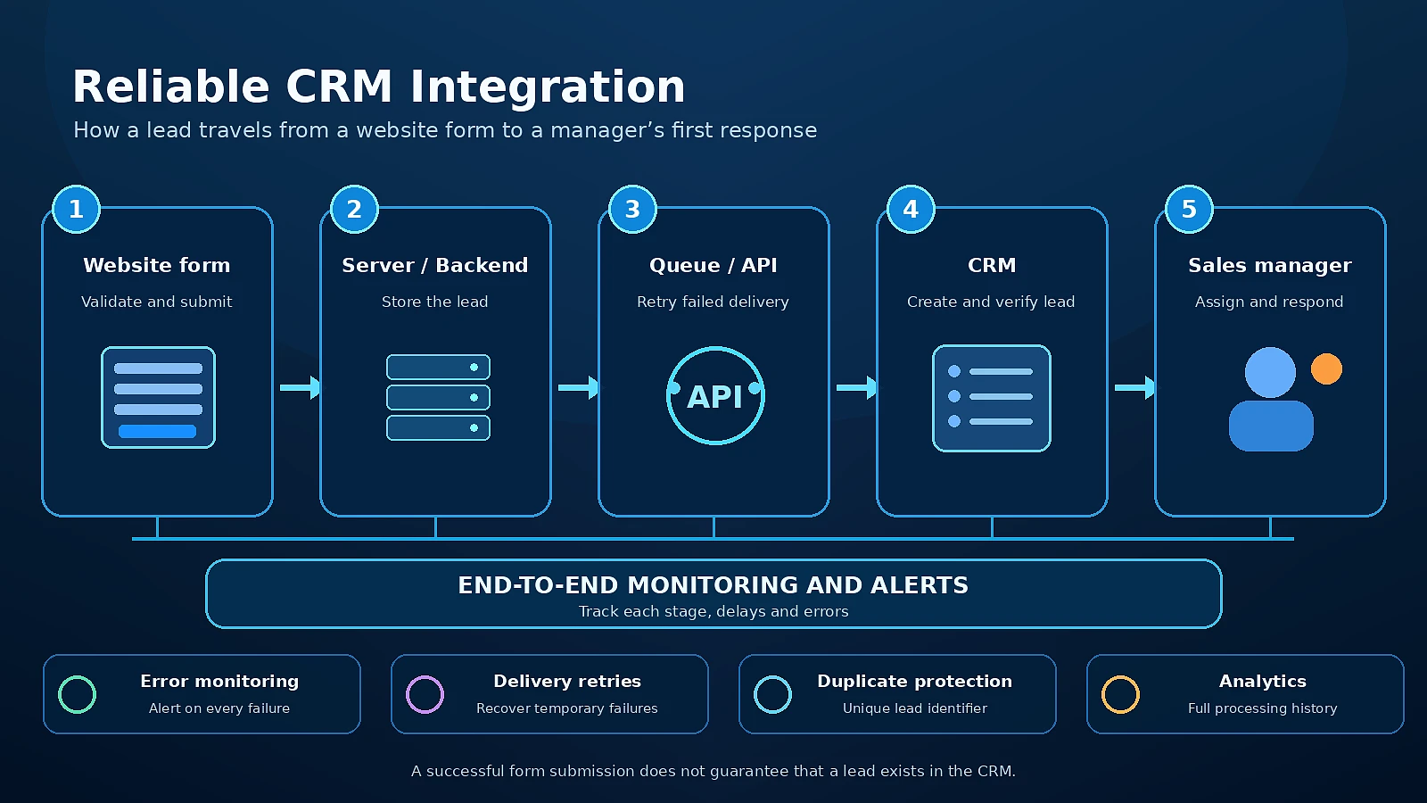1427x803 pixels.
Task: Click the "Reliable CRM Integration" title
Action: [379, 87]
